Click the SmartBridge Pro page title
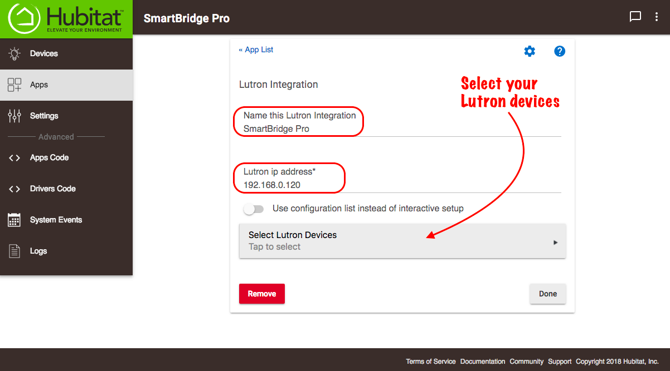 (x=187, y=18)
